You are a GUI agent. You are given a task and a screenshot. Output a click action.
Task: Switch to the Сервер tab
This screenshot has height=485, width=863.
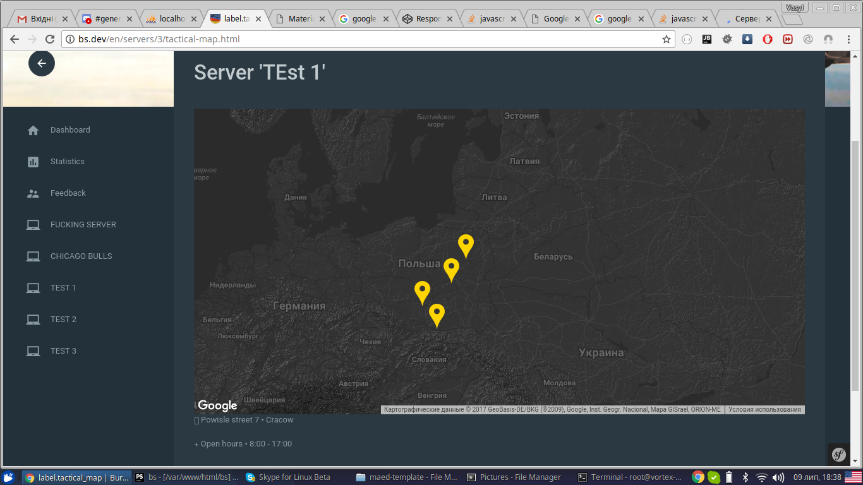point(747,19)
